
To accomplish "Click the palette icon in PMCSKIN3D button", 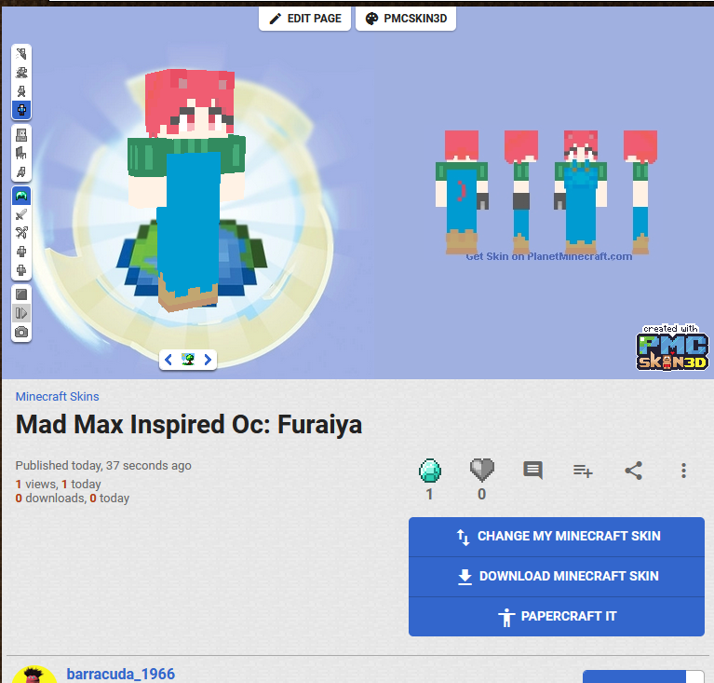I will tap(372, 19).
